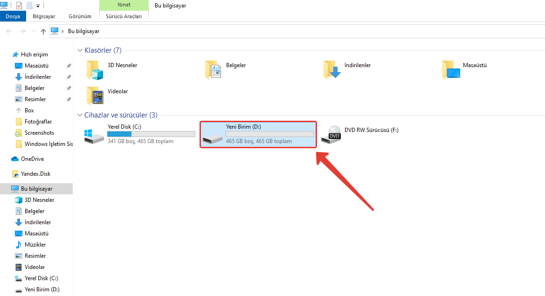Select Yandex.Disk in the sidebar
The image size is (545, 296).
(x=35, y=174)
